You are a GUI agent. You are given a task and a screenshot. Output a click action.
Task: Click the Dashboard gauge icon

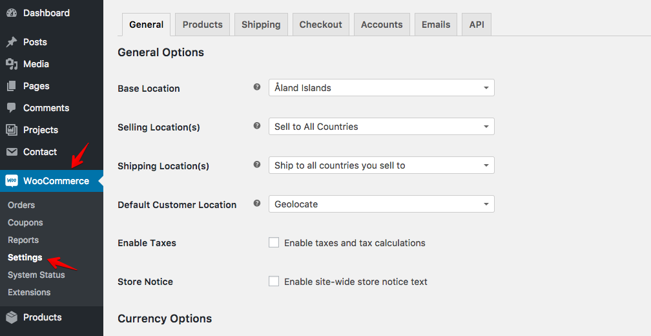12,13
